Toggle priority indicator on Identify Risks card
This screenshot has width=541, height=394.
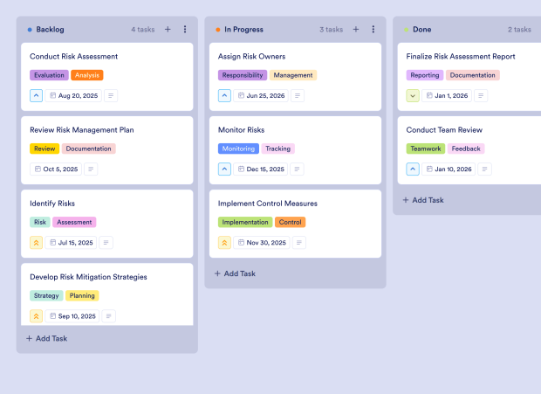[37, 243]
